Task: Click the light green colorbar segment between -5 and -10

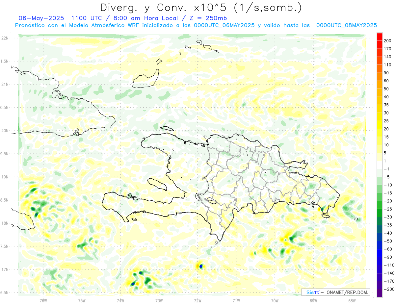Action: pos(380,181)
